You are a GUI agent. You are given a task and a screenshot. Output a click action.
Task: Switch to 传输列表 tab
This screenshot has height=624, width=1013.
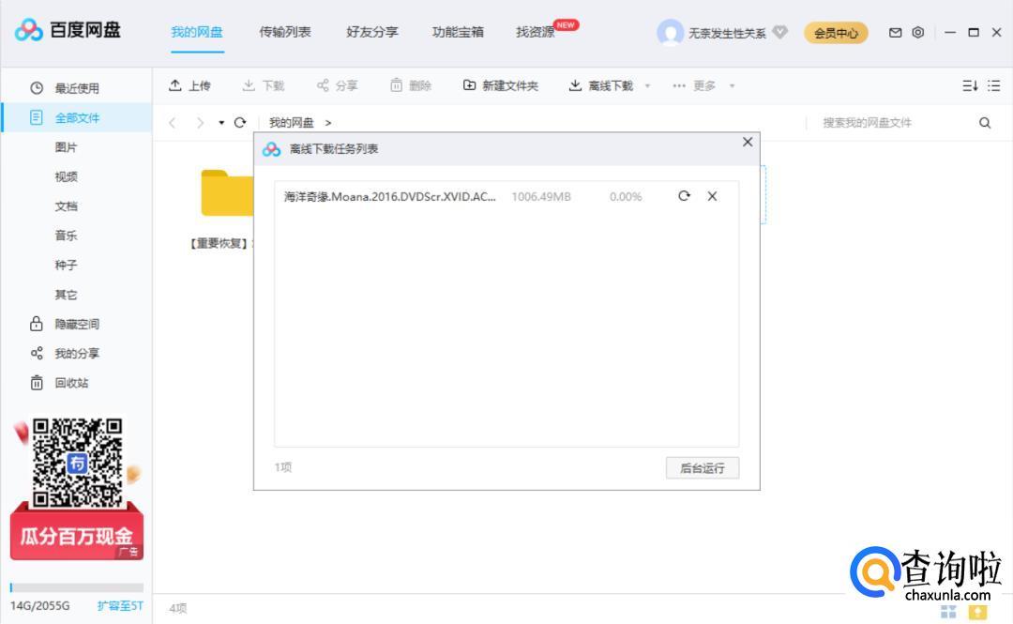point(285,32)
